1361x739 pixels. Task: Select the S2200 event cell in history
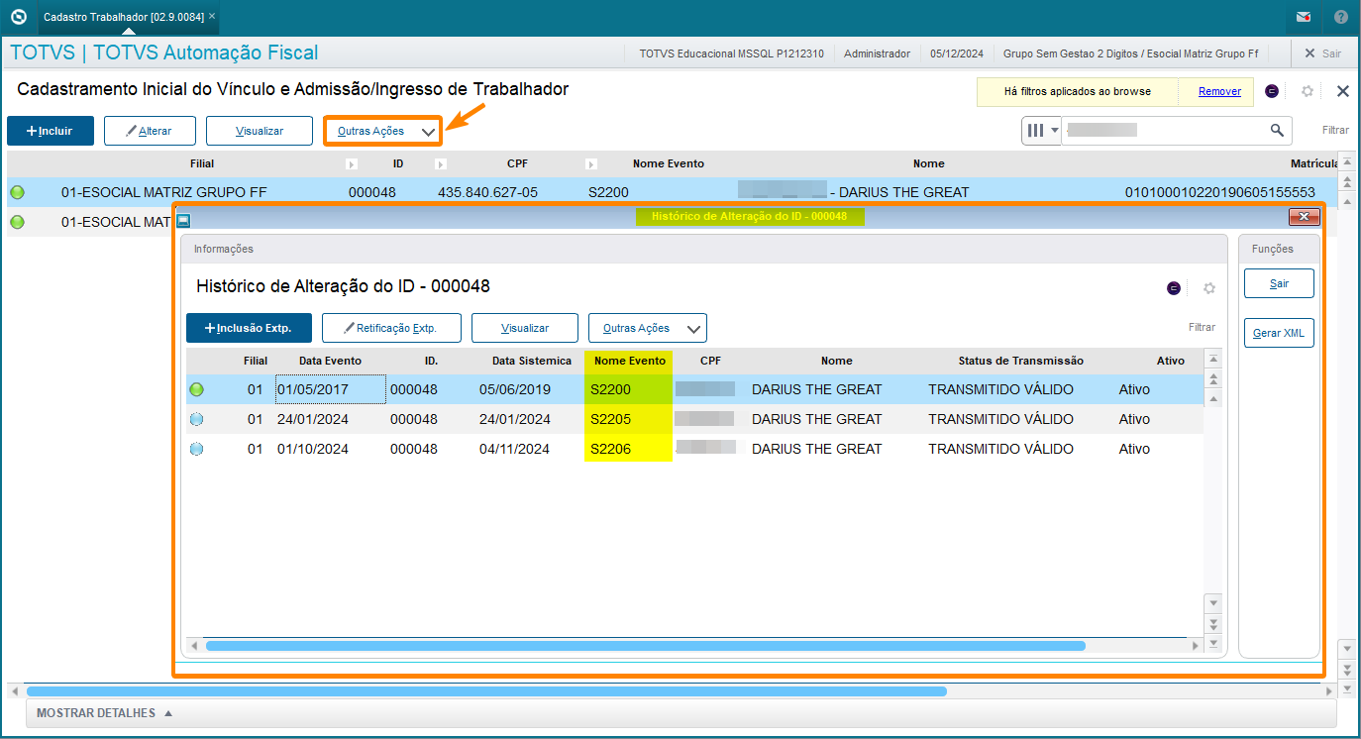pyautogui.click(x=628, y=389)
